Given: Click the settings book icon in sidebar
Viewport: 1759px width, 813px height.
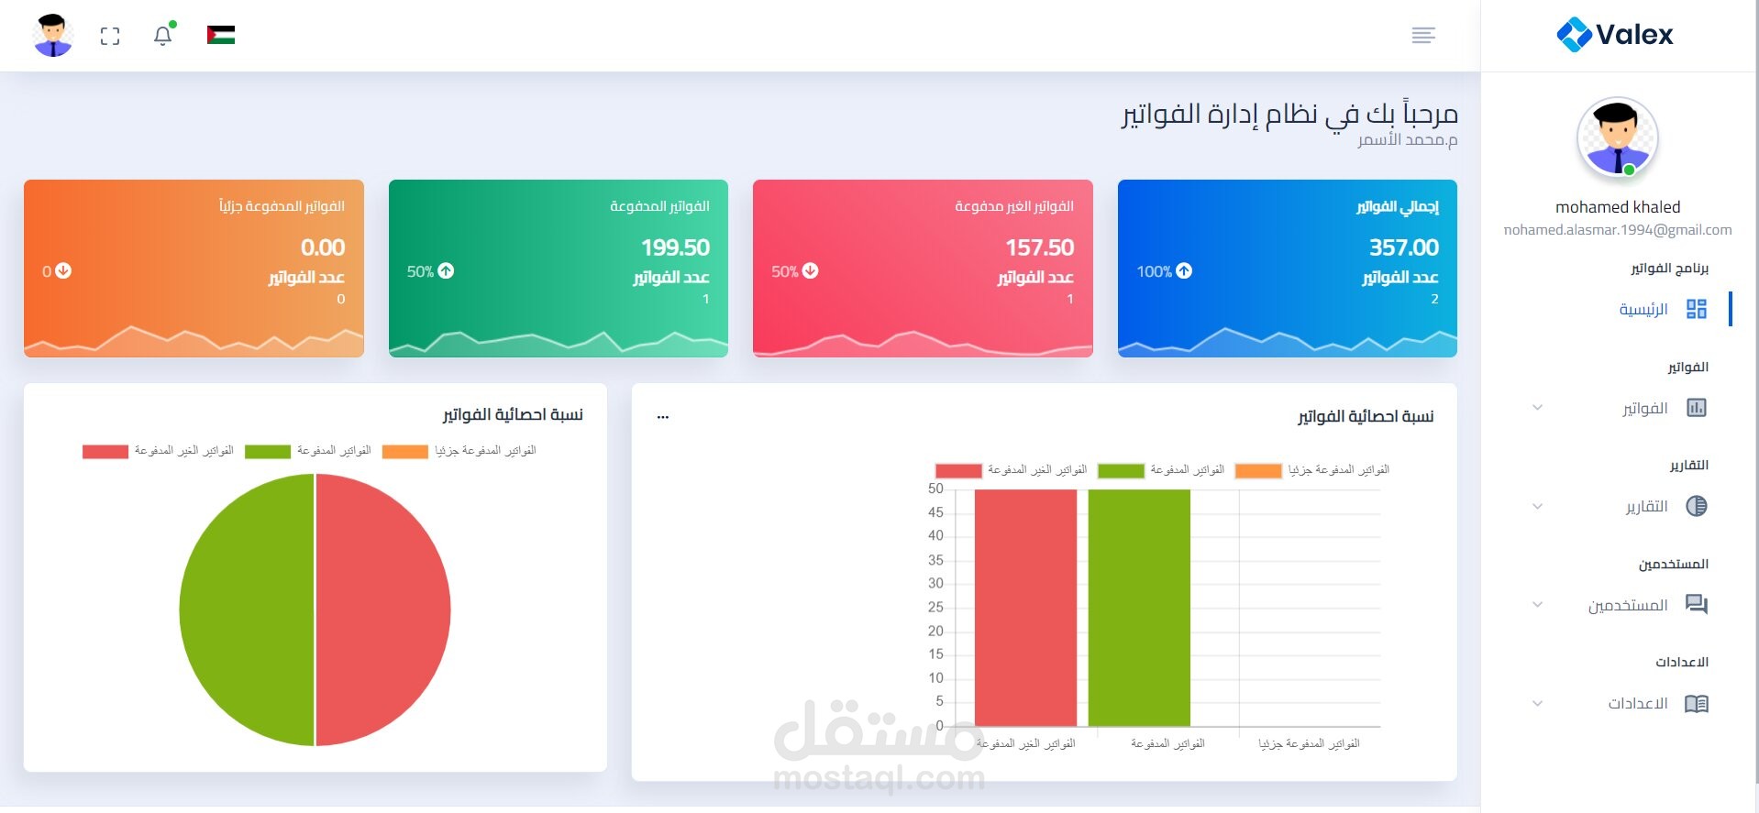Looking at the screenshot, I should pyautogui.click(x=1697, y=703).
